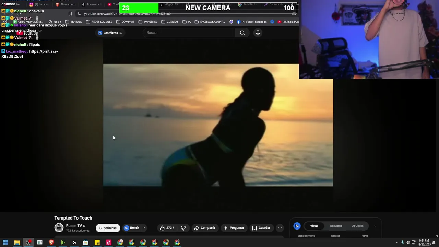This screenshot has height=247, width=439.
Task: Open the volume control in the system tray
Action: [408, 243]
